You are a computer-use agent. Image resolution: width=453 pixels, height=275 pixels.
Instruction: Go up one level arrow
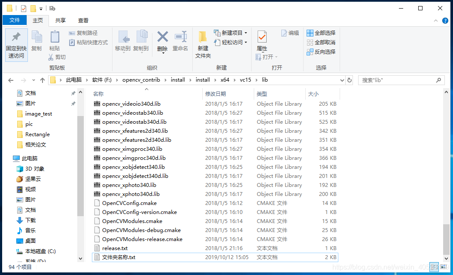click(x=43, y=80)
